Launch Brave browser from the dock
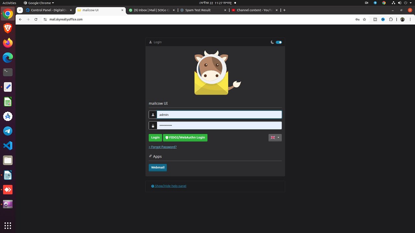Viewport: 415px width, 233px height. pyautogui.click(x=8, y=28)
